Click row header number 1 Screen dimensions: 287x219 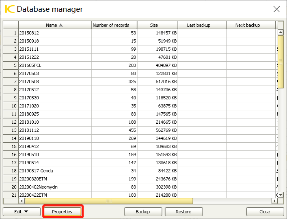[11, 33]
